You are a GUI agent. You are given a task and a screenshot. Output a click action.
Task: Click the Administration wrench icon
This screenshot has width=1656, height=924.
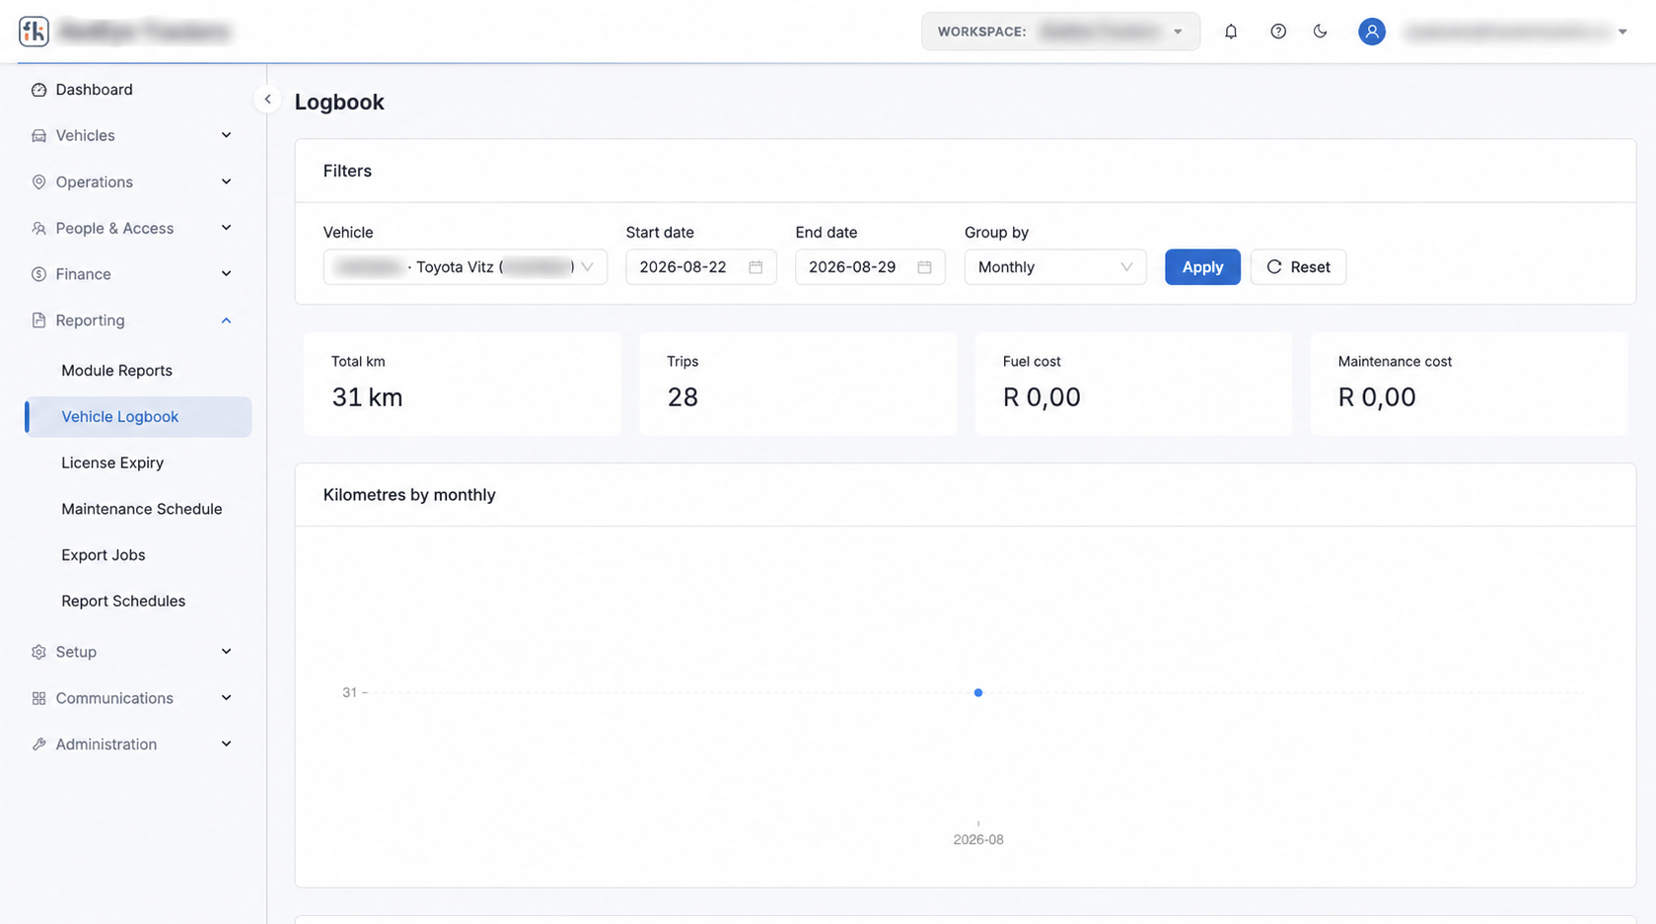point(38,745)
